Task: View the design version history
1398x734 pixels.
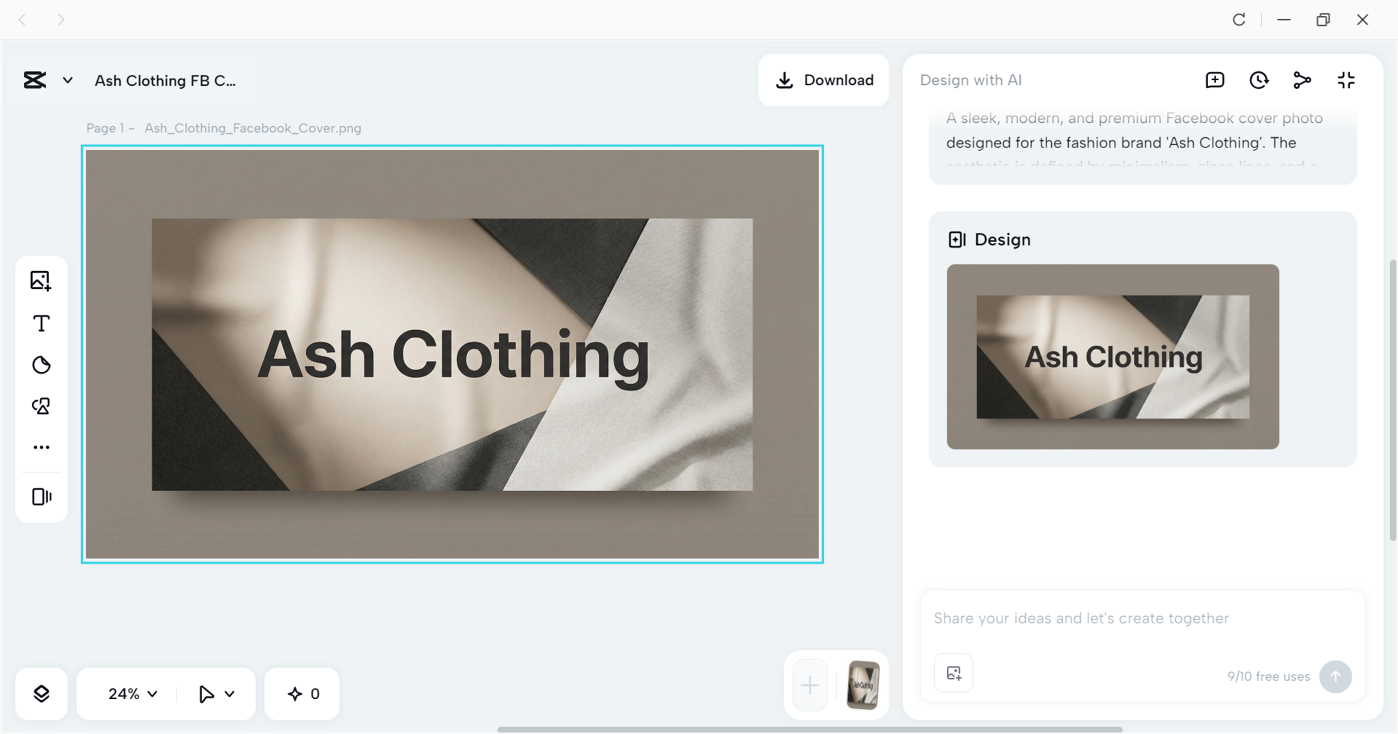Action: click(x=1260, y=79)
